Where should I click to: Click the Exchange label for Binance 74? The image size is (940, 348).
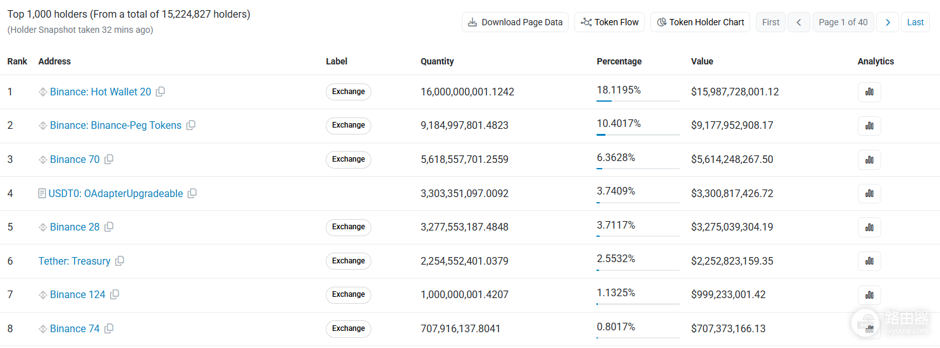349,328
